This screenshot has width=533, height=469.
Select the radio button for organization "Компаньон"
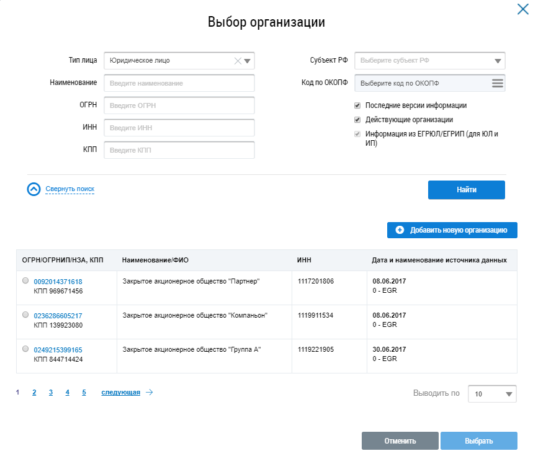pyautogui.click(x=25, y=315)
